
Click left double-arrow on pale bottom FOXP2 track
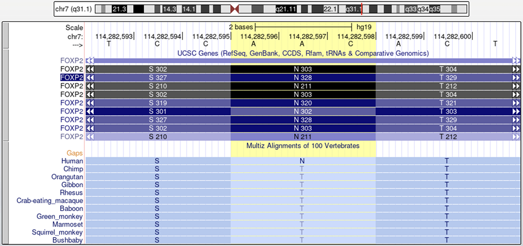pyautogui.click(x=90, y=137)
